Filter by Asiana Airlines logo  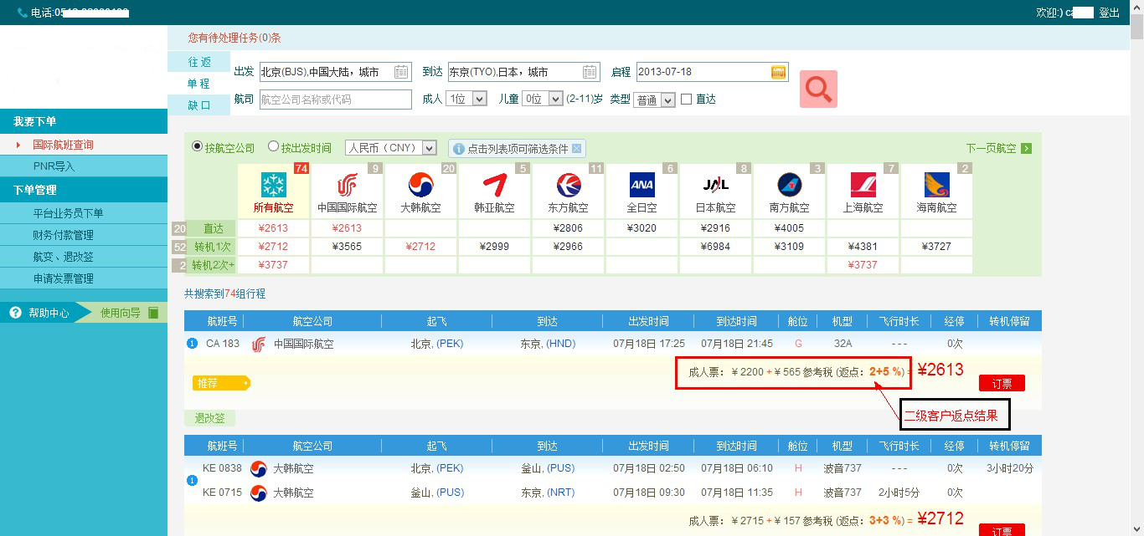(x=495, y=185)
